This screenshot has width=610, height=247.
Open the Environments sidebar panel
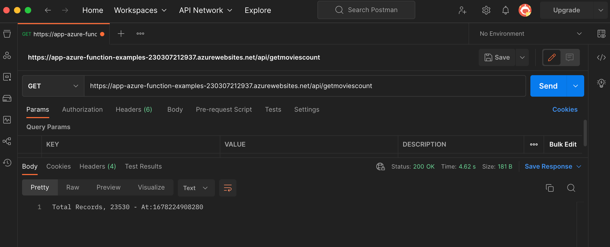click(x=7, y=77)
